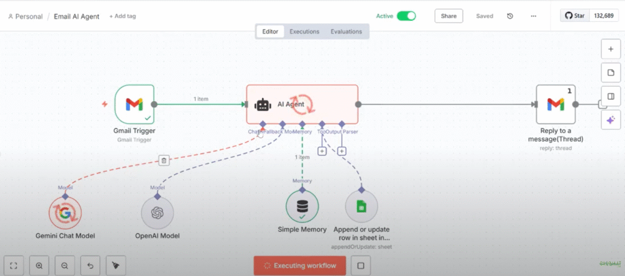Switch to the Evaluations tab
625x276 pixels.
346,32
